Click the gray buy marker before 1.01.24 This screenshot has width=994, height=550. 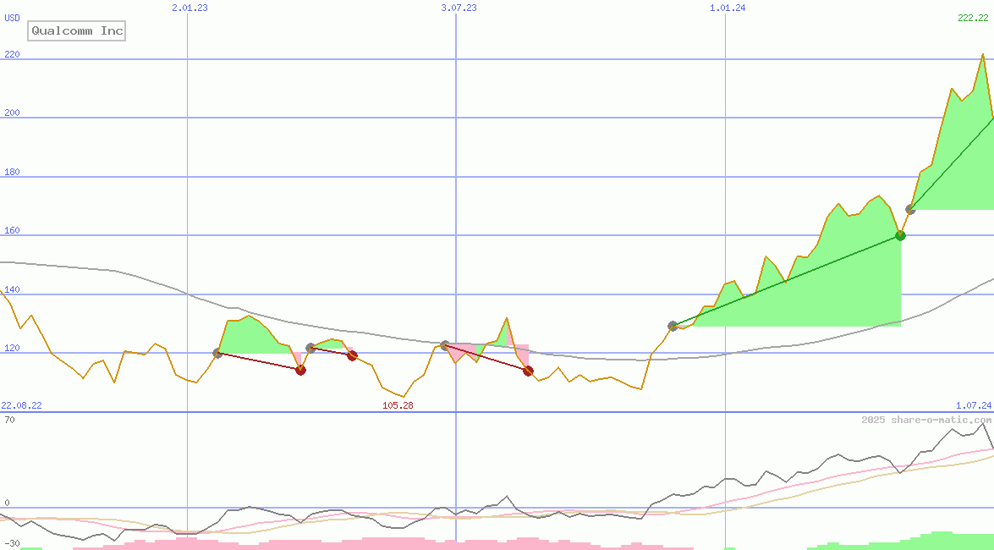(x=673, y=326)
